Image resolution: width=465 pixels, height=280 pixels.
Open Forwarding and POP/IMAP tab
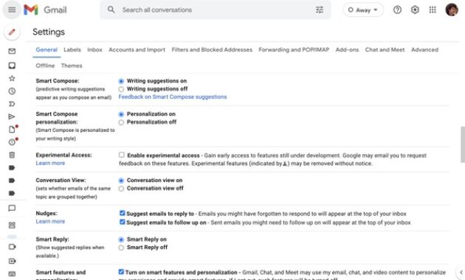pos(294,49)
